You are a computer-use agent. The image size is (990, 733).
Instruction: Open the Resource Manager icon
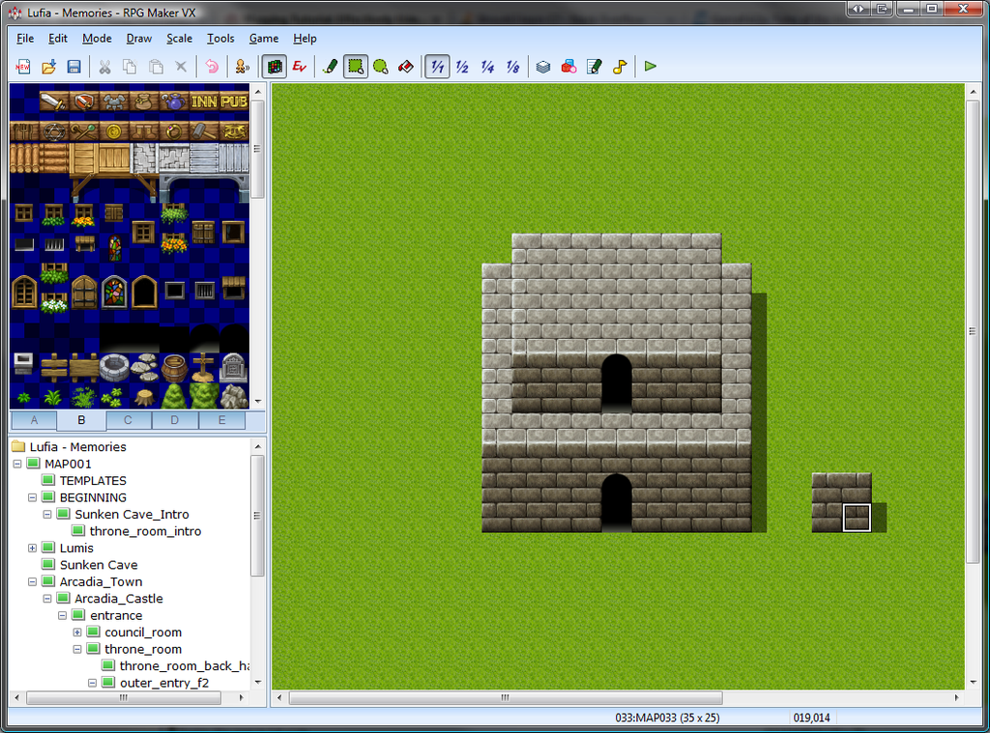[568, 67]
